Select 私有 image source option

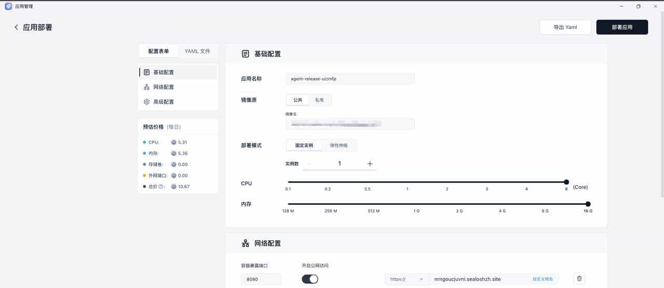[x=320, y=100]
